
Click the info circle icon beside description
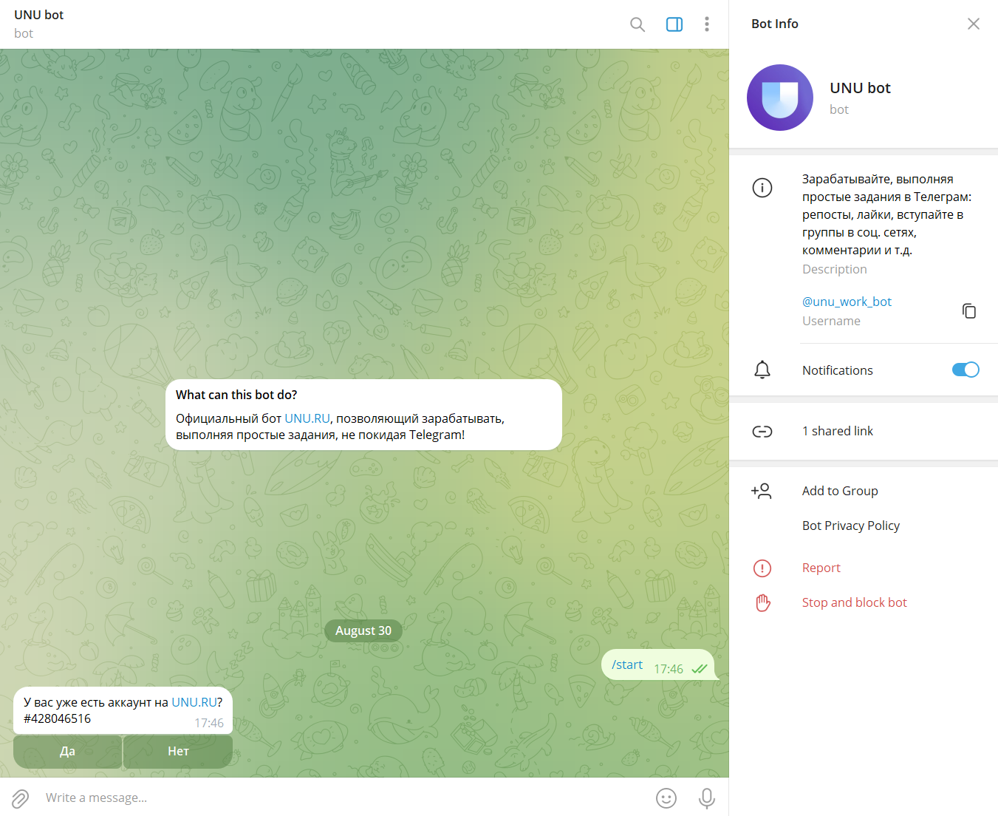762,188
